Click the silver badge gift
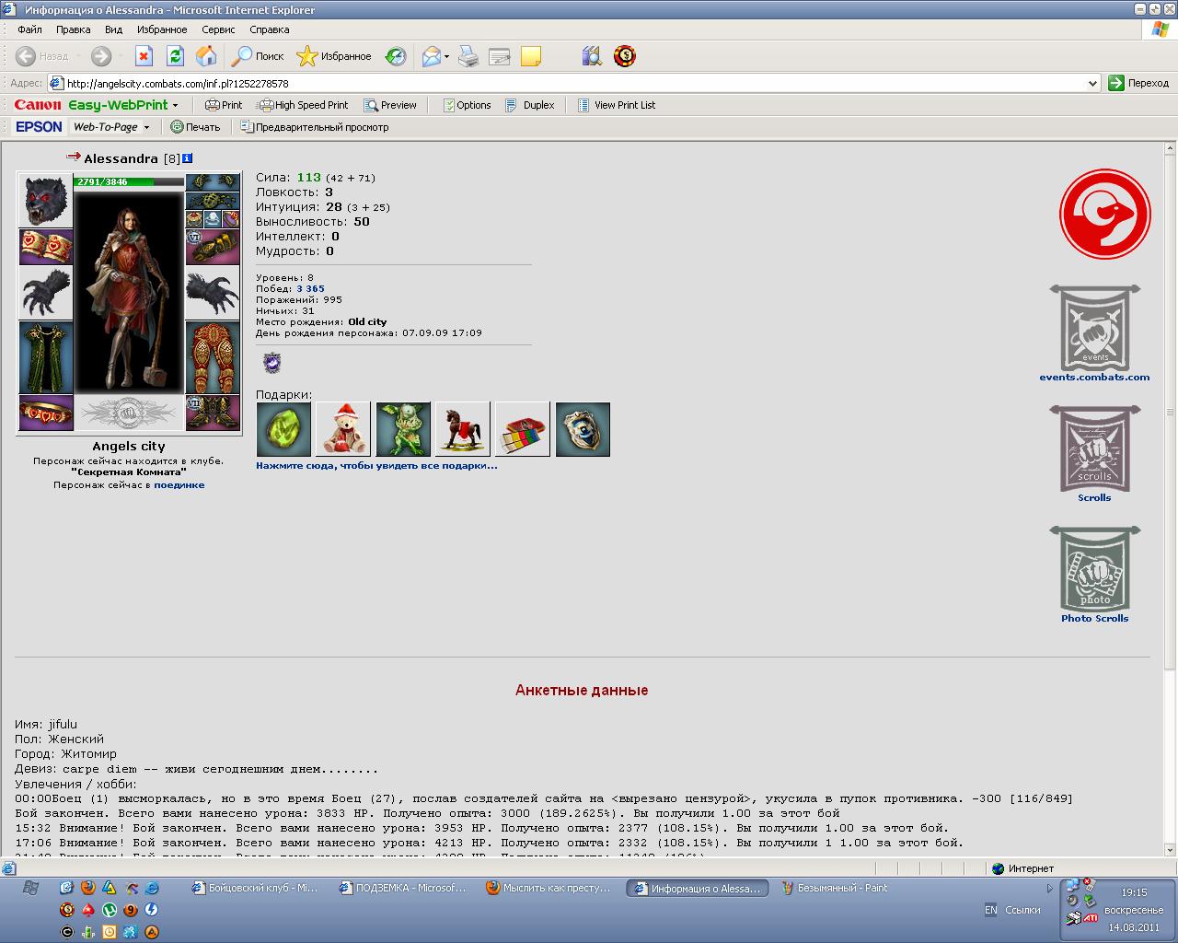Screen dimensions: 1178x943 click(x=583, y=429)
